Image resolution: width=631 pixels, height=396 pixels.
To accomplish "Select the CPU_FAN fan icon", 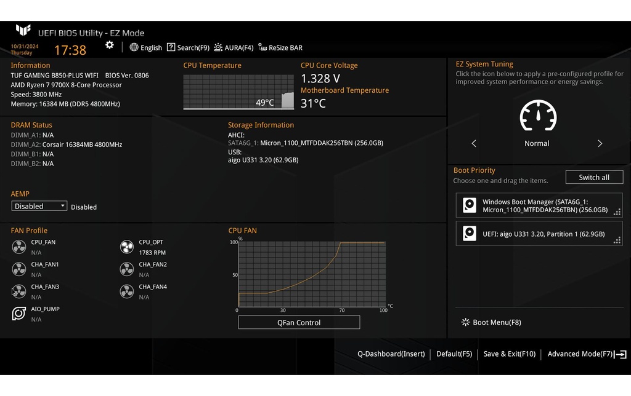I will click(18, 247).
